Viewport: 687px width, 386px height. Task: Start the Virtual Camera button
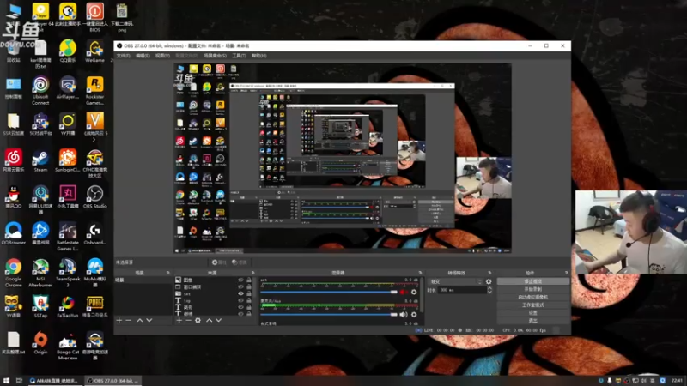[532, 297]
